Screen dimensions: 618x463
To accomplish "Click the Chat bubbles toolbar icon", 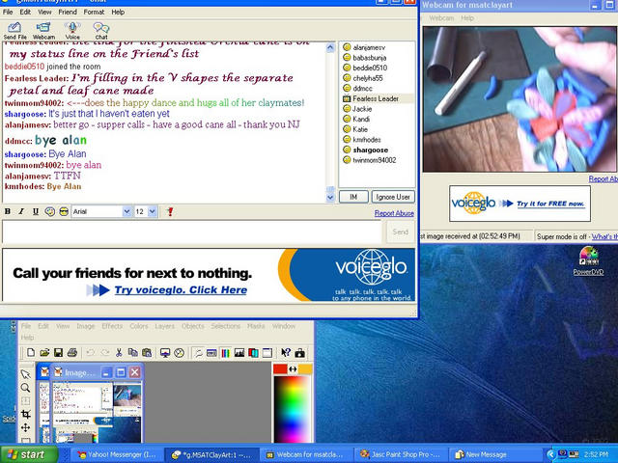I will [x=101, y=31].
